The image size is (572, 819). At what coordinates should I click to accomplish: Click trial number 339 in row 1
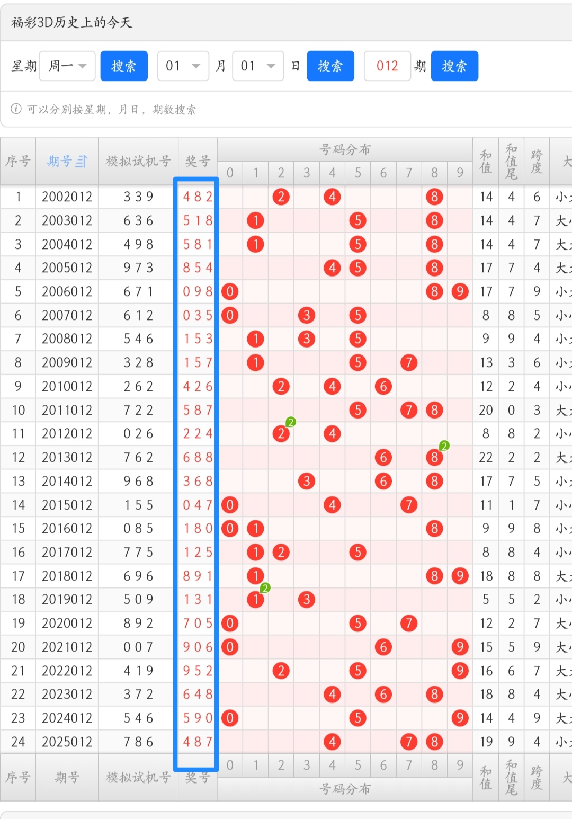138,197
